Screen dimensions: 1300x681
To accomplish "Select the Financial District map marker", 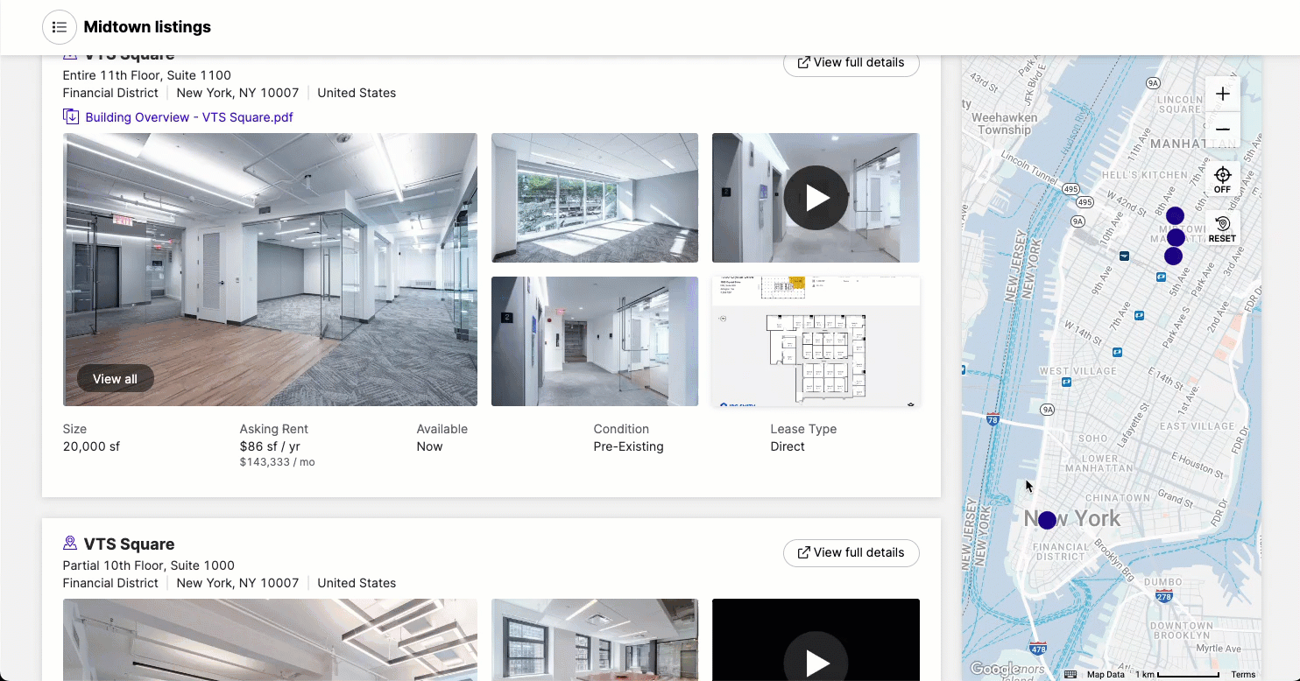I will (x=1047, y=520).
